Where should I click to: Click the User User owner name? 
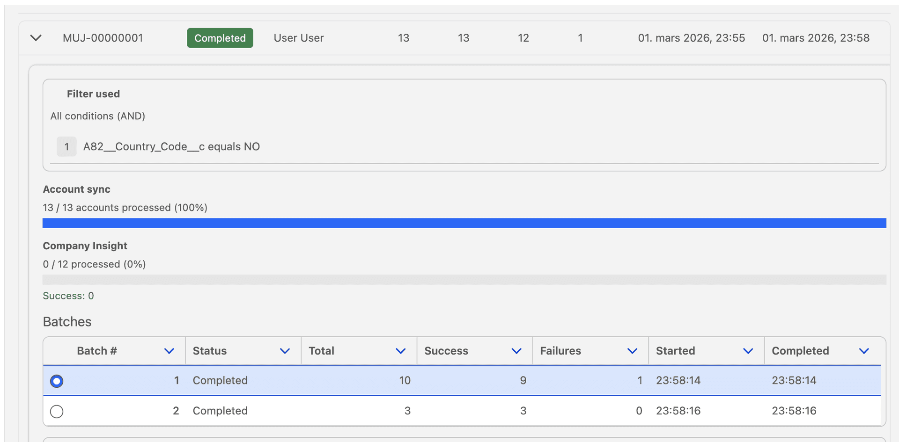pos(299,38)
